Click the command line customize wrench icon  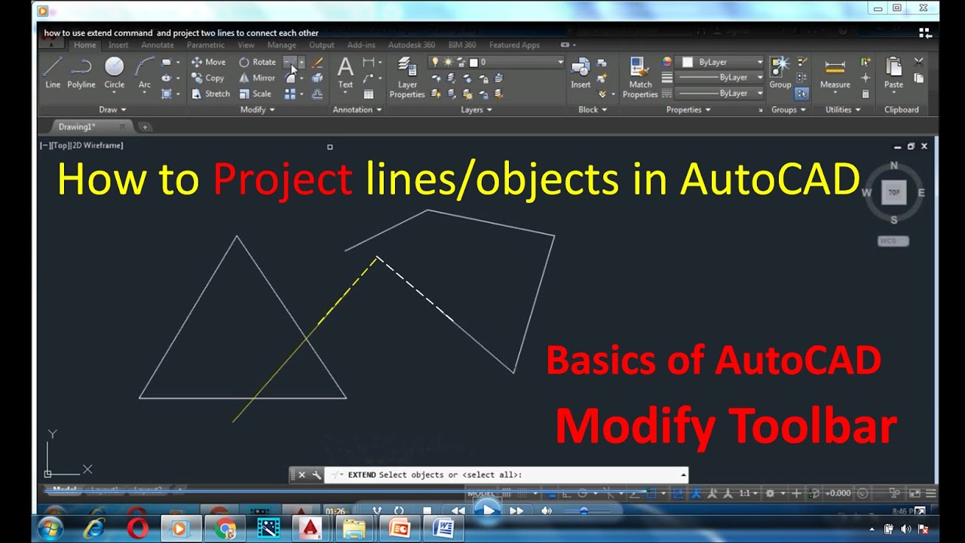[317, 475]
